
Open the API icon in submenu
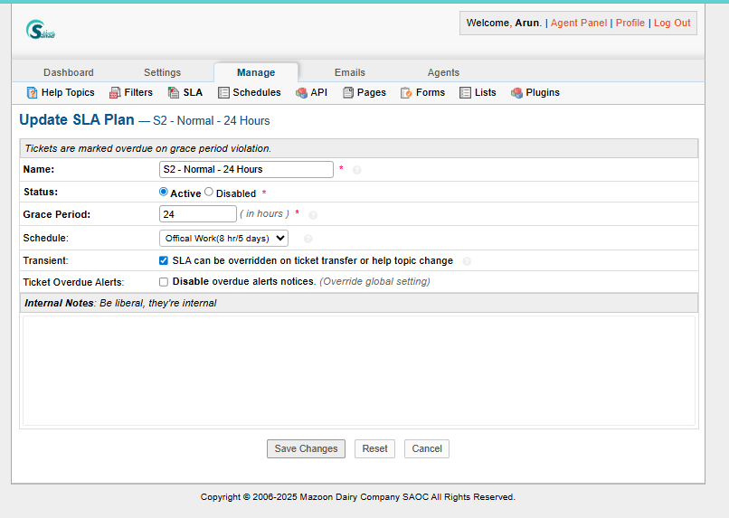click(301, 93)
